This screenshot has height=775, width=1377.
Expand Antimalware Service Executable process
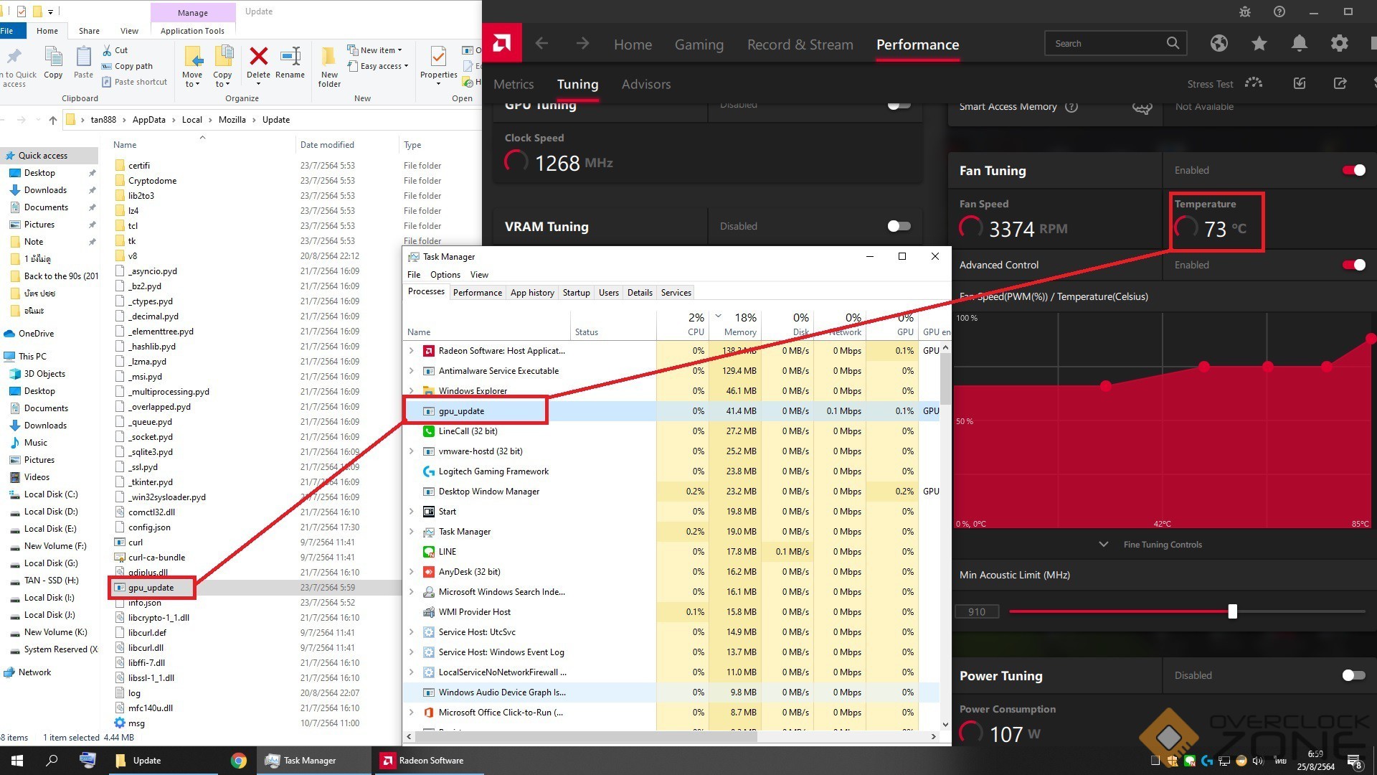411,371
